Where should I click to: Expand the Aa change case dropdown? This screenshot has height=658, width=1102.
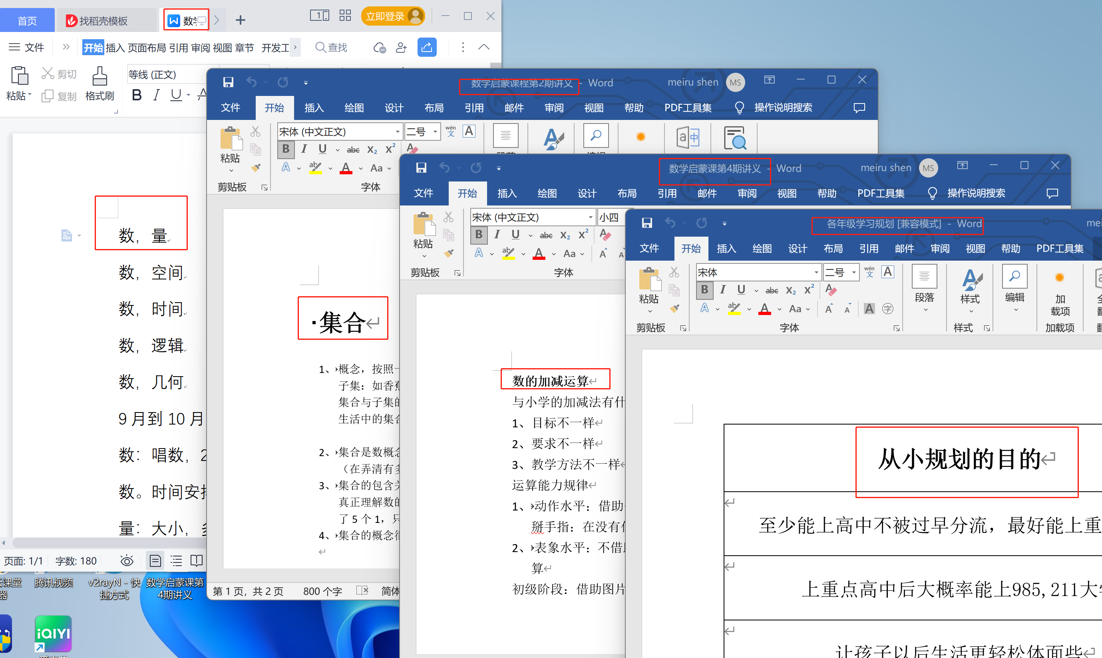(808, 309)
